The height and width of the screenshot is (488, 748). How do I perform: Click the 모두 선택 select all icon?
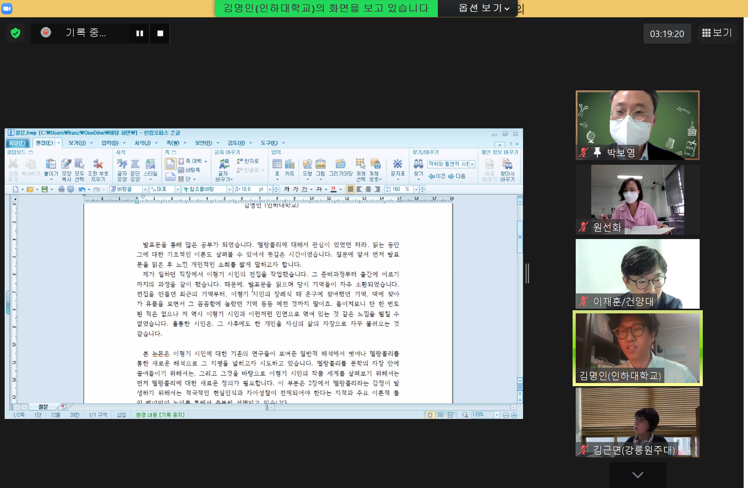[80, 170]
